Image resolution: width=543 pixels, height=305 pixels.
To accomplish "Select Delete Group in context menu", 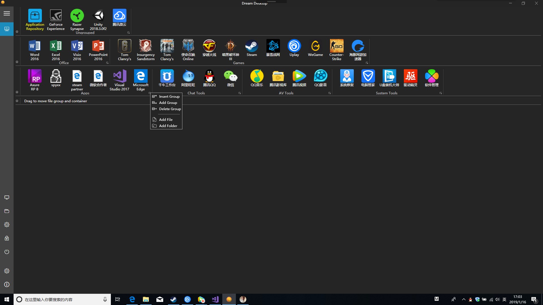I will point(170,109).
